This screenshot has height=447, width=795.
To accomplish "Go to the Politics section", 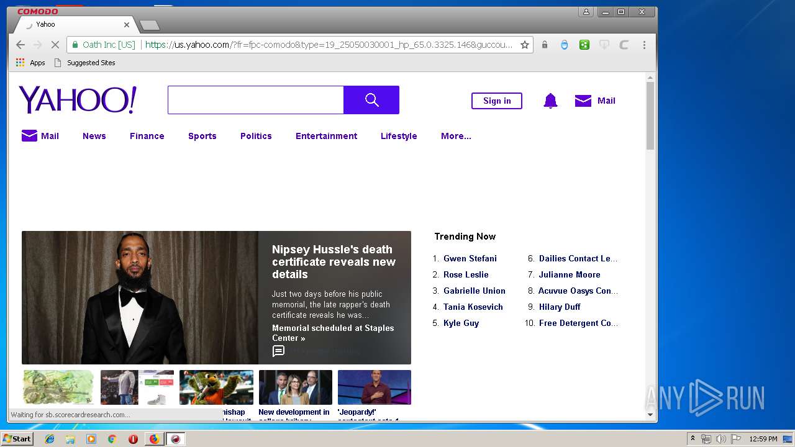I will point(256,136).
